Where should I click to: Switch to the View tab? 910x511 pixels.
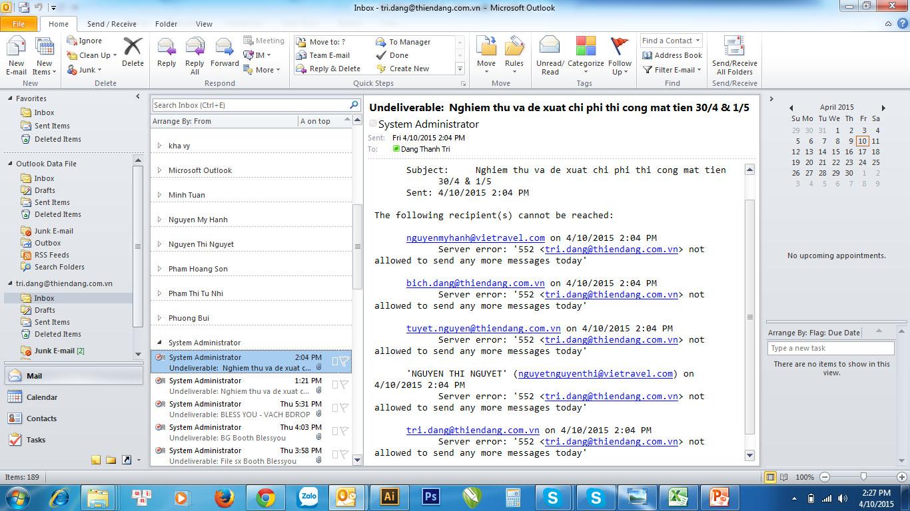(204, 24)
